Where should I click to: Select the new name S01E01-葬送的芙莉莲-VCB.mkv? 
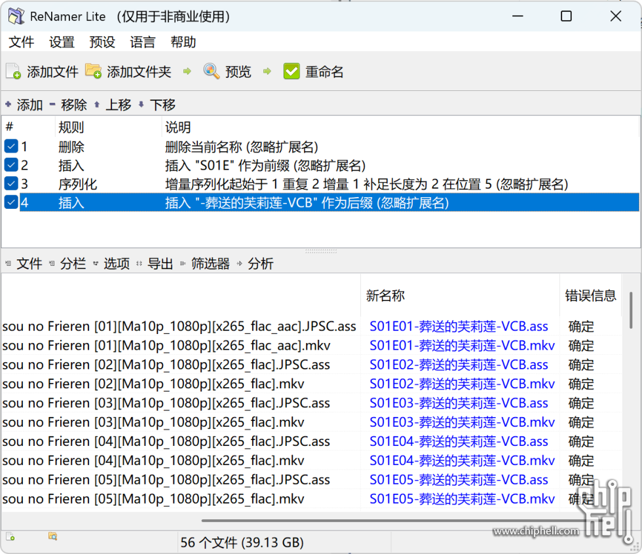pos(458,345)
